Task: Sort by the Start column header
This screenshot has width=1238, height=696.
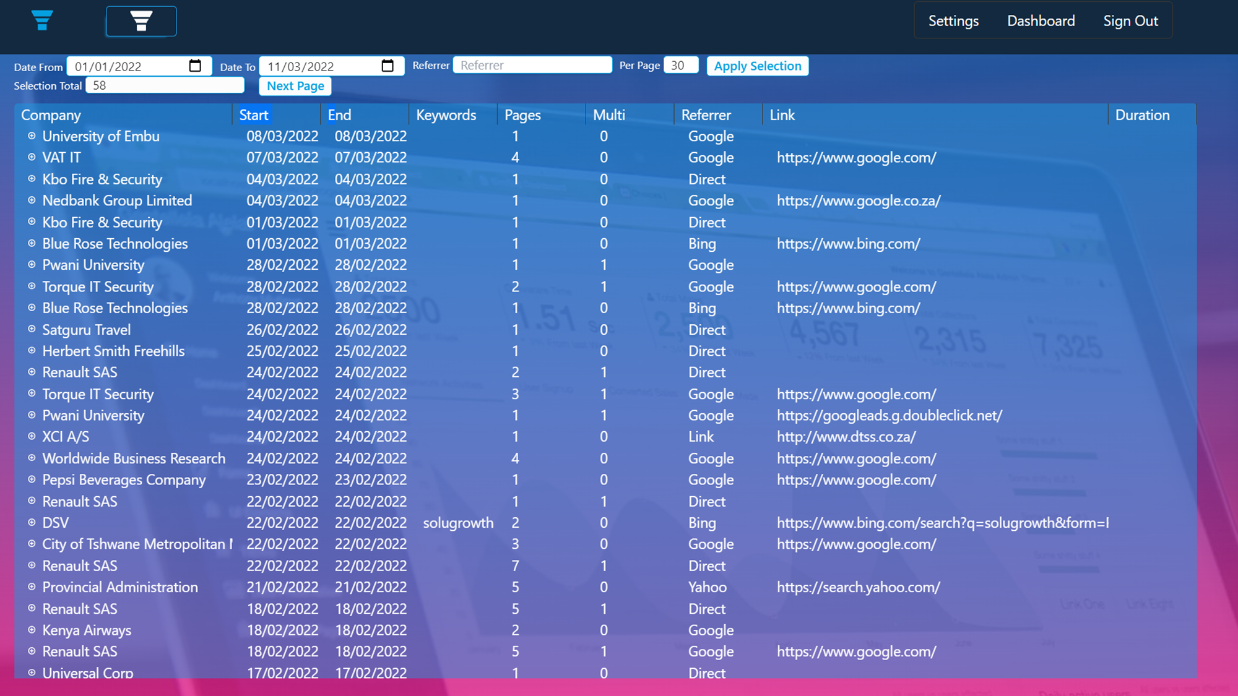Action: click(254, 115)
